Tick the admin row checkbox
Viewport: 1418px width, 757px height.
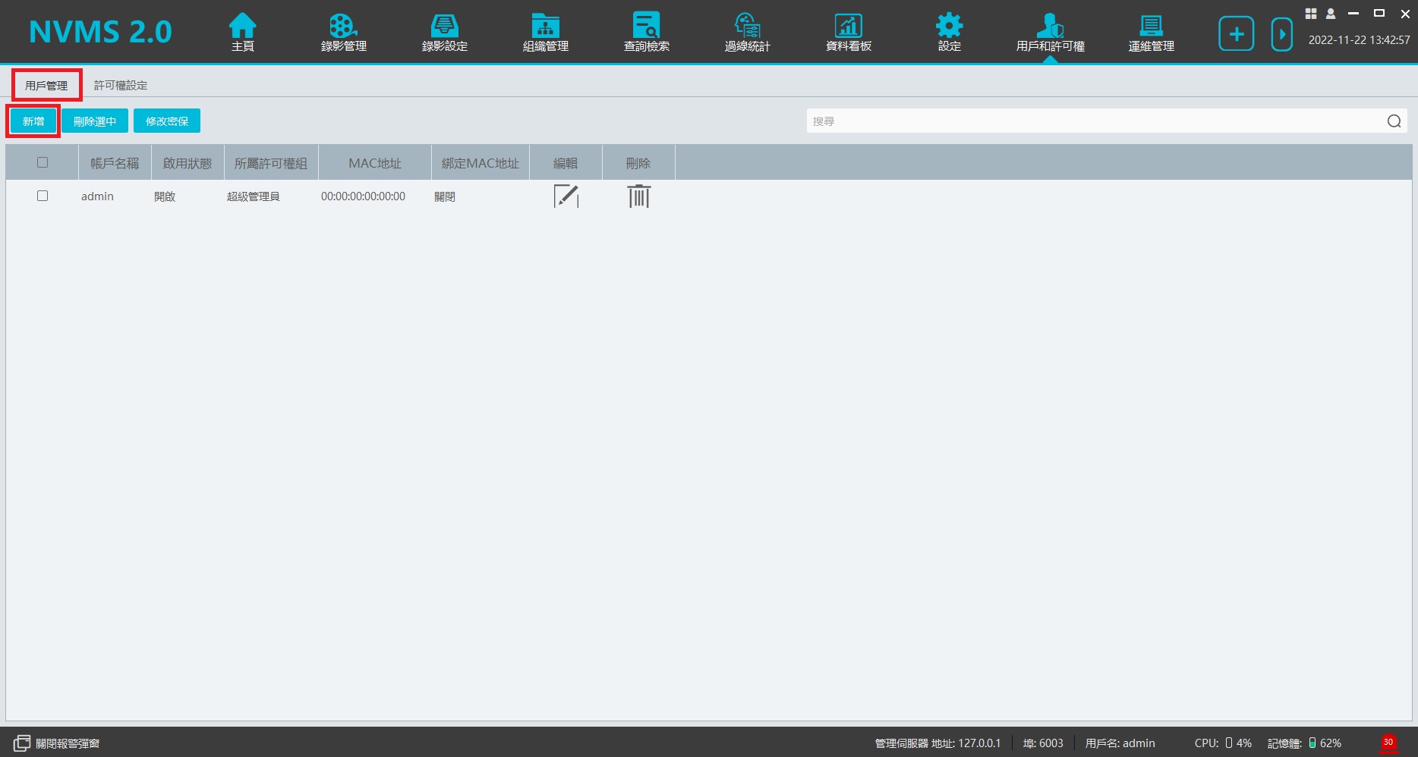pos(43,196)
